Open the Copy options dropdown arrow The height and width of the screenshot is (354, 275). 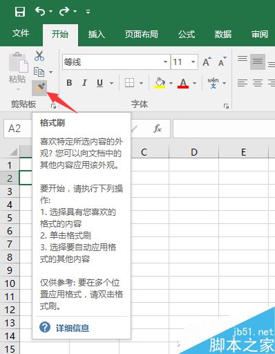(51, 72)
